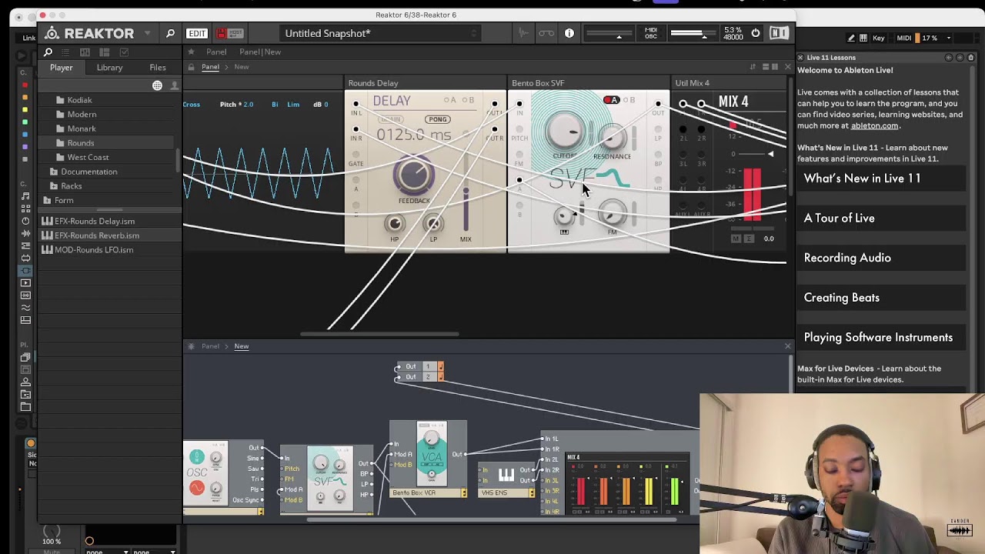Toggle Ableton computer MIDI keyboard icon
Image resolution: width=985 pixels, height=554 pixels.
coord(863,38)
